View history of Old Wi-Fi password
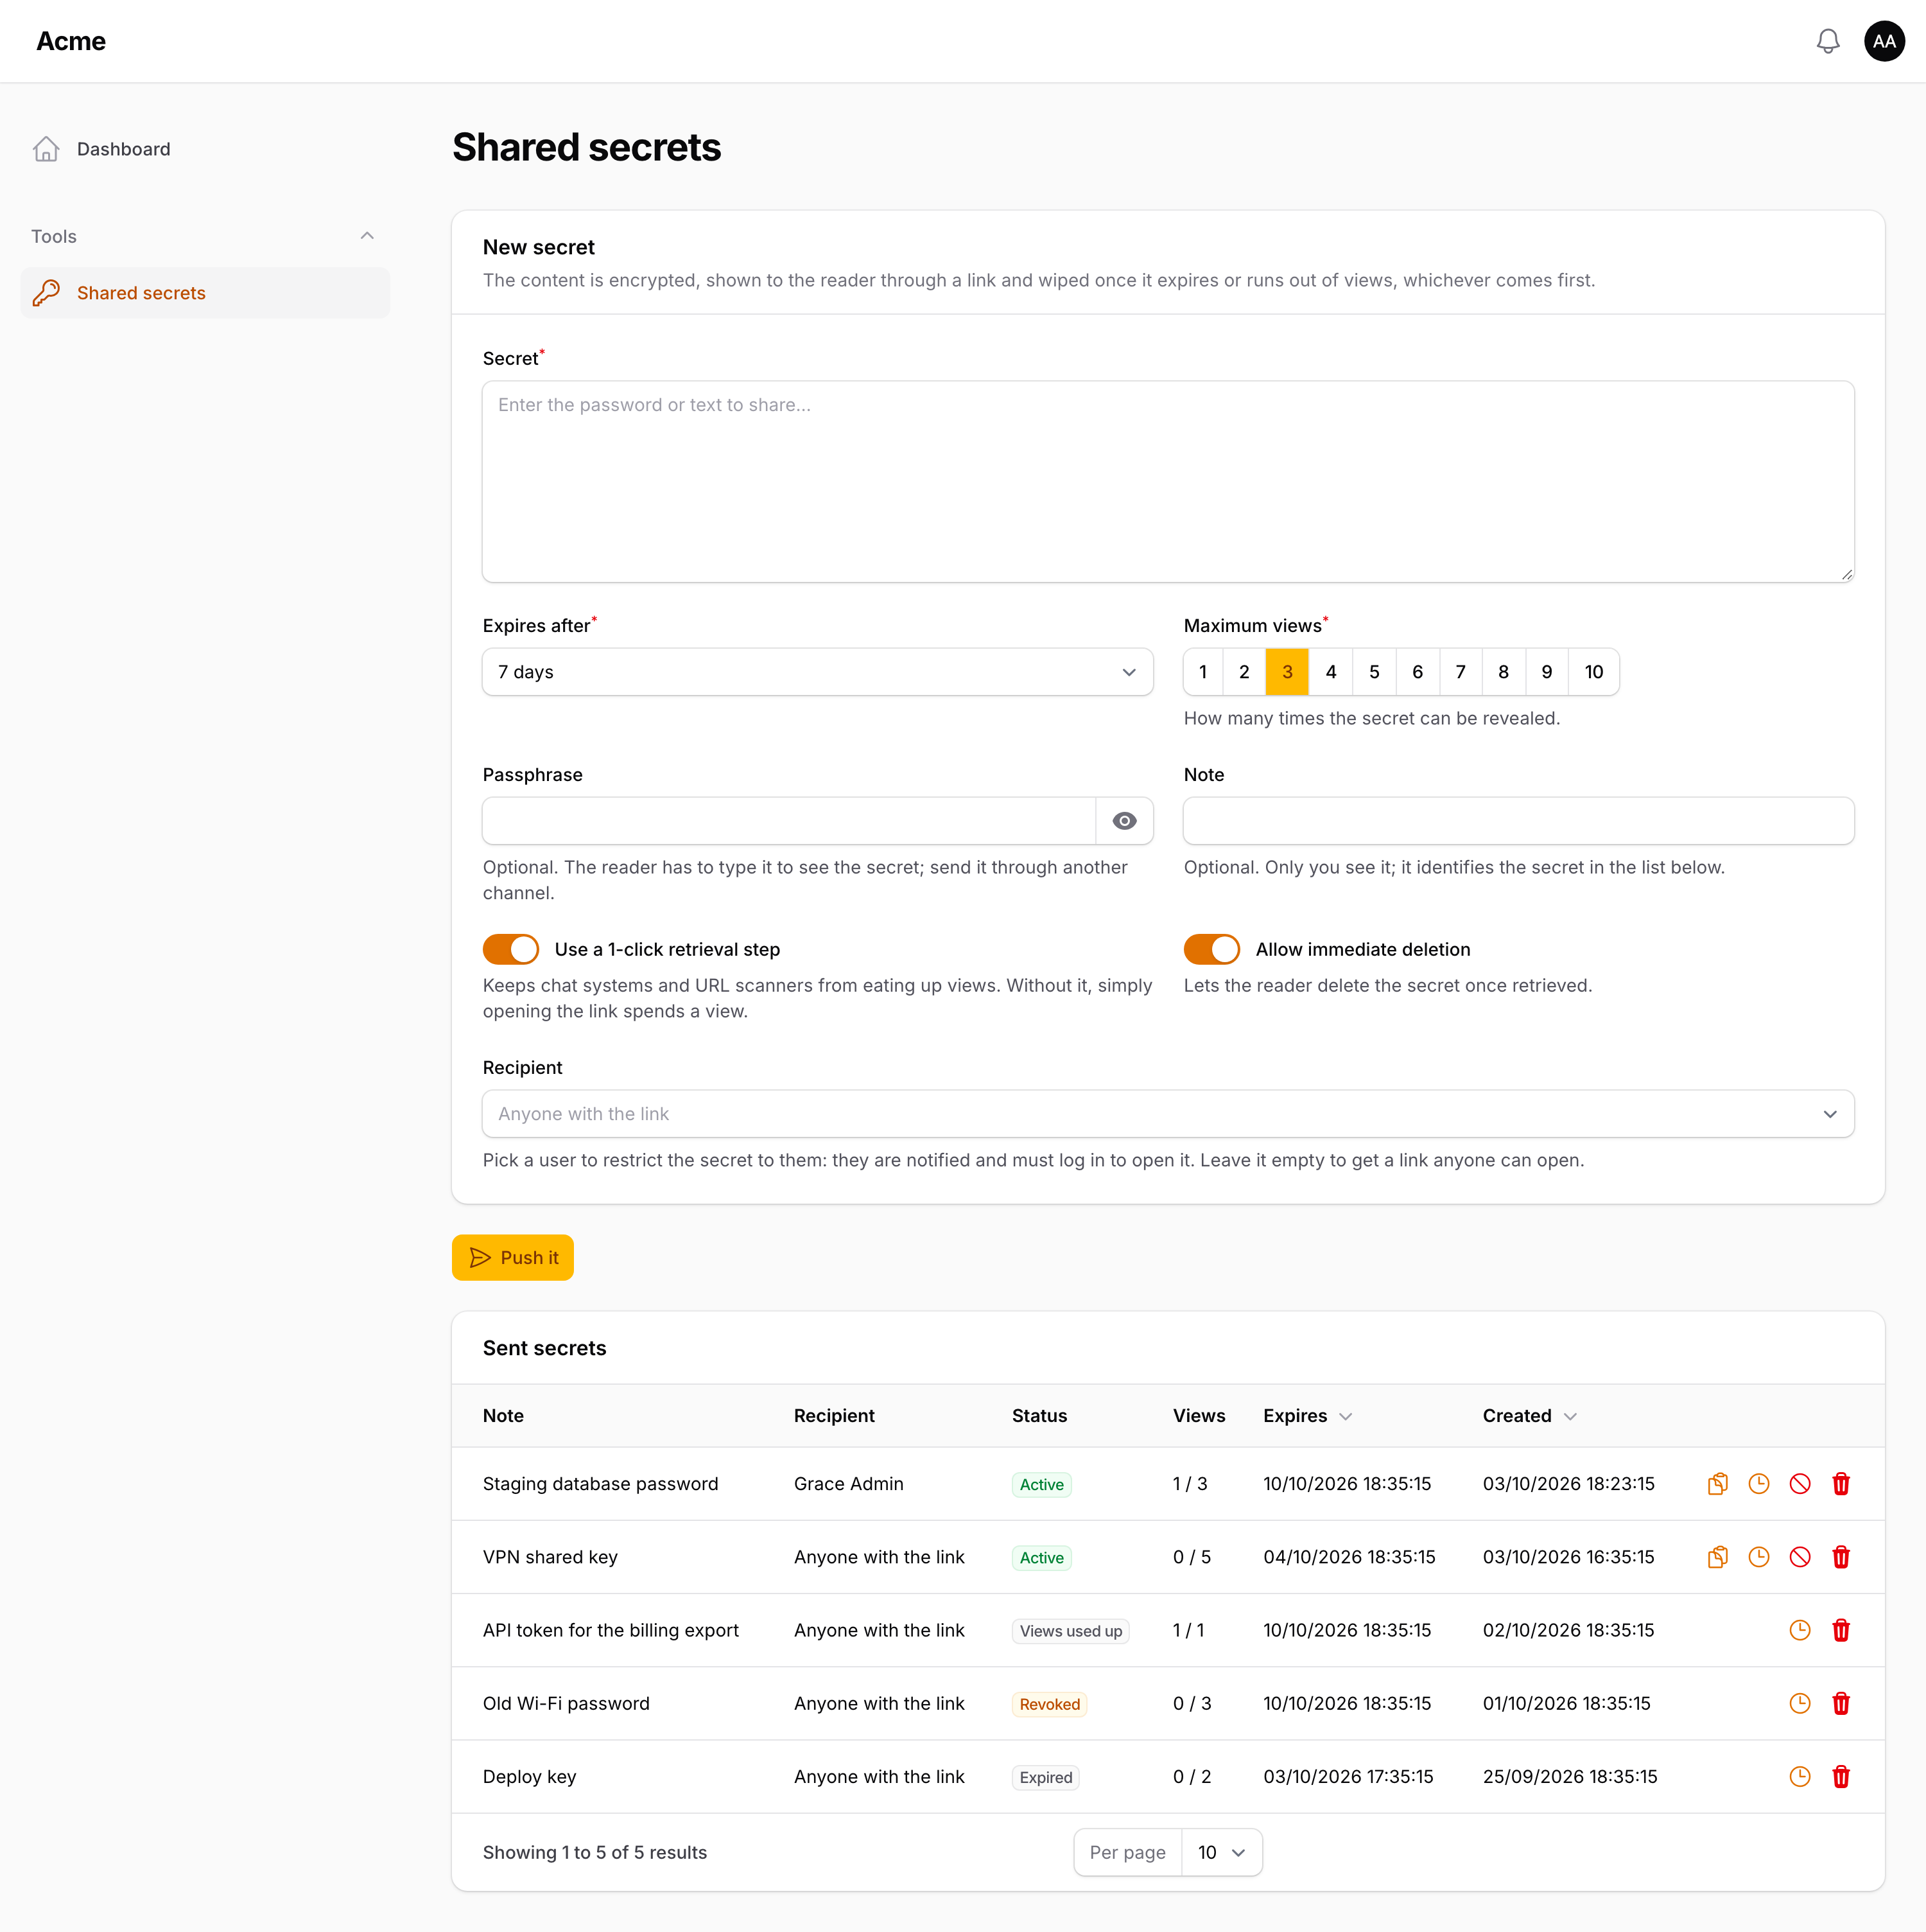This screenshot has width=1926, height=1932. (x=1799, y=1703)
